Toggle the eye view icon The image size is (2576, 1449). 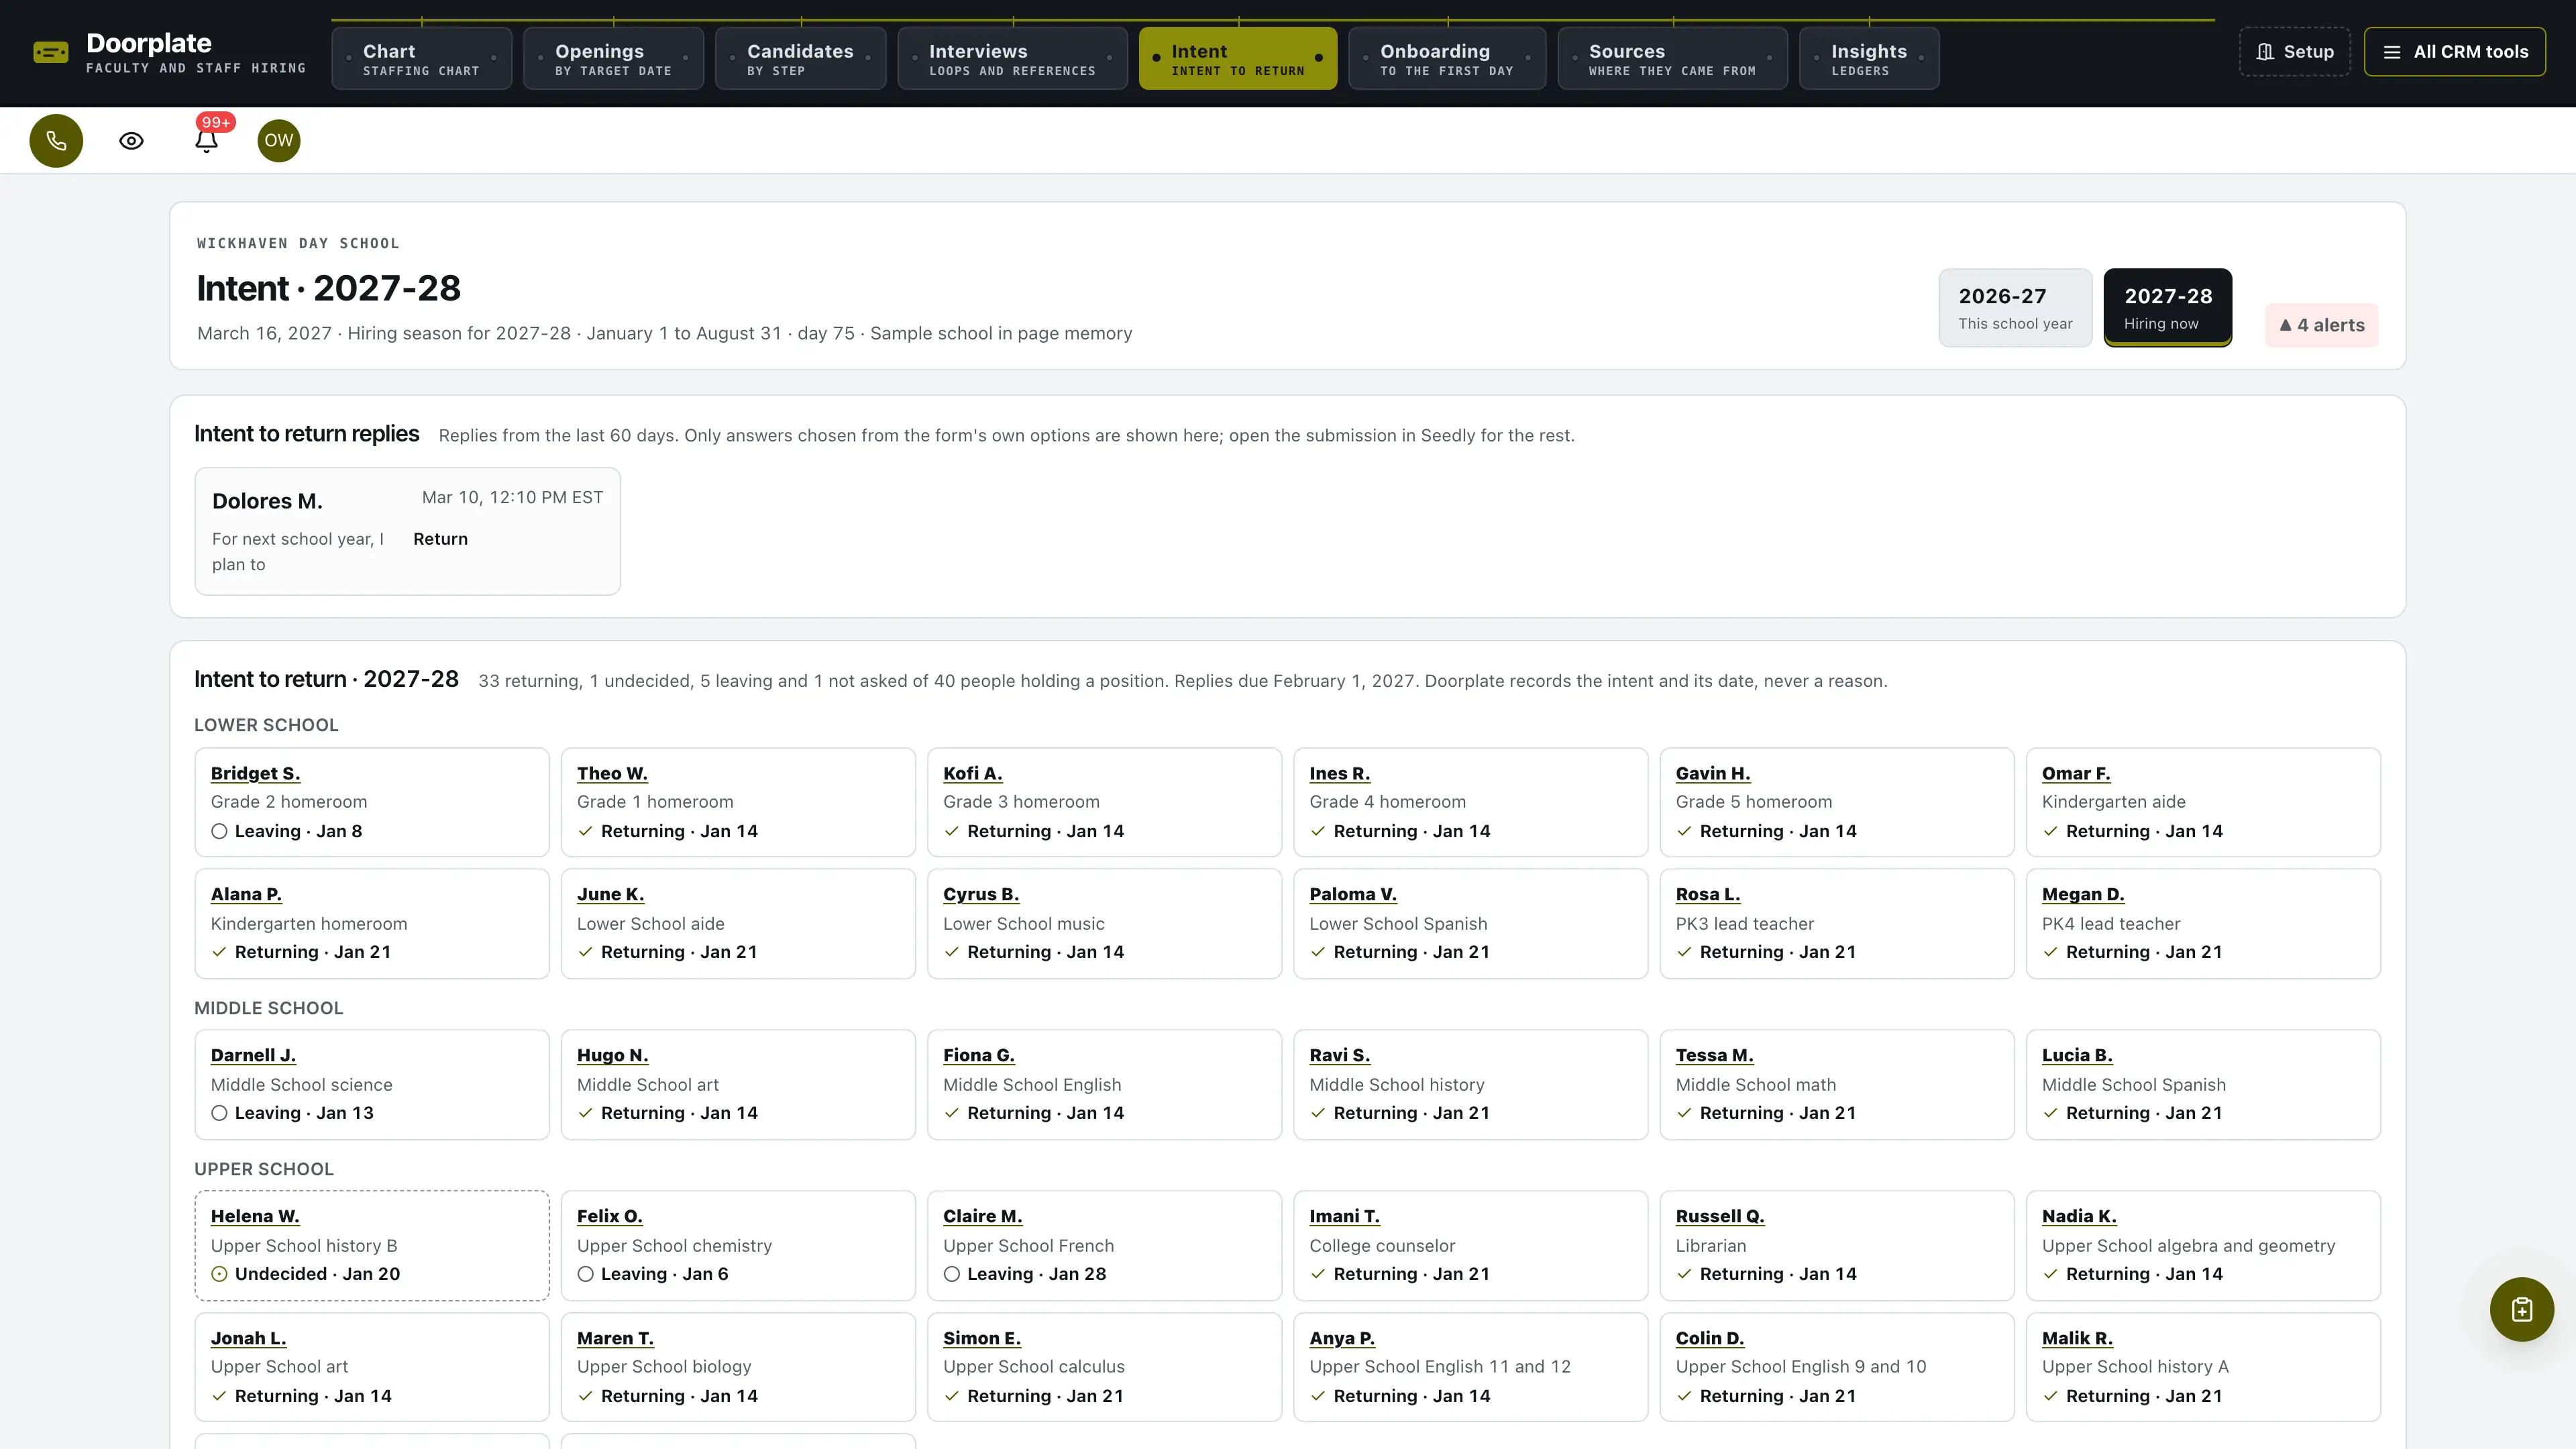(131, 141)
